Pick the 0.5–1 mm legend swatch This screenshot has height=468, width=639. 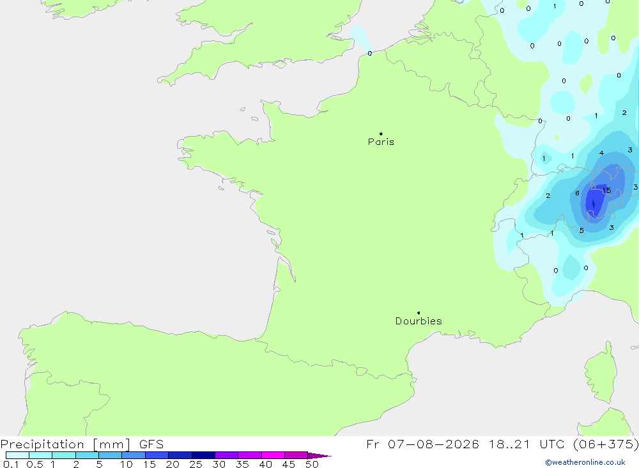(x=41, y=455)
